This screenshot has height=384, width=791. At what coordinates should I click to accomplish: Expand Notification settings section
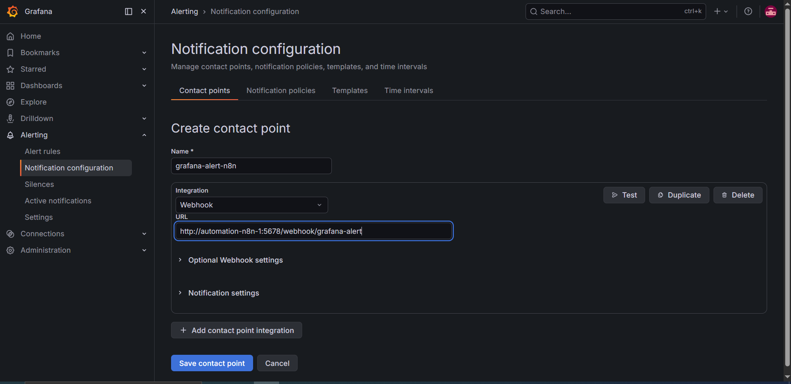[219, 293]
